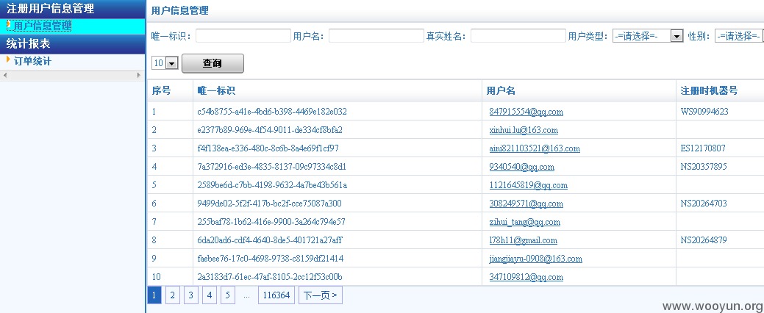
Task: Select identifier 7a372916-ed3e-4835-8137-09c97334c8d1
Action: pyautogui.click(x=272, y=167)
